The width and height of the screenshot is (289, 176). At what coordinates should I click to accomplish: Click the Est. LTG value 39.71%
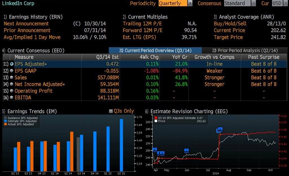click(x=189, y=37)
